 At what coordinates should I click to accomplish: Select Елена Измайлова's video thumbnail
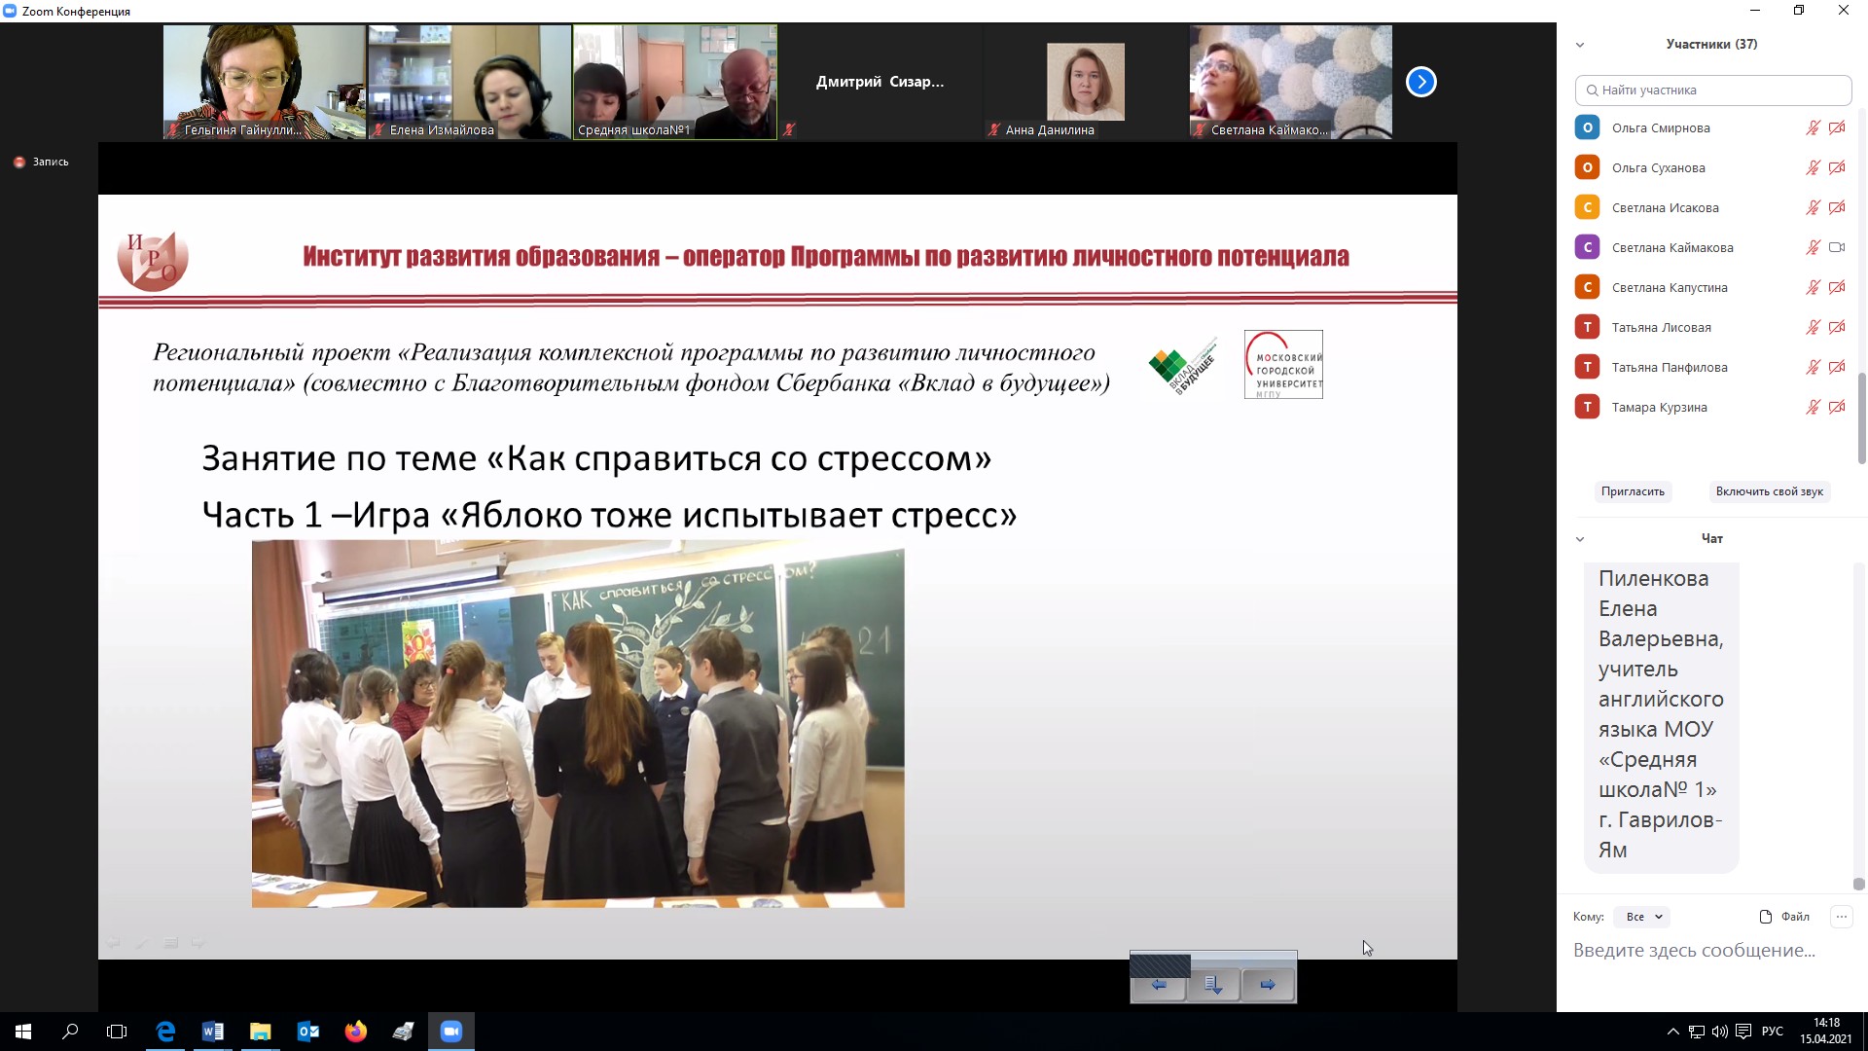coord(469,82)
